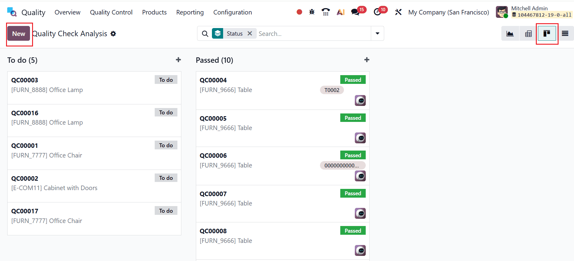The width and height of the screenshot is (574, 261).
Task: Remove the Status filter facet
Action: 250,33
